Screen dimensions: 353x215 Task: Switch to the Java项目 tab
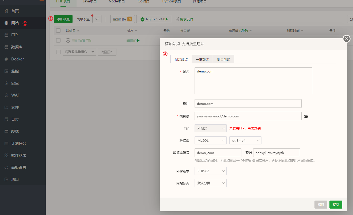[90, 2]
